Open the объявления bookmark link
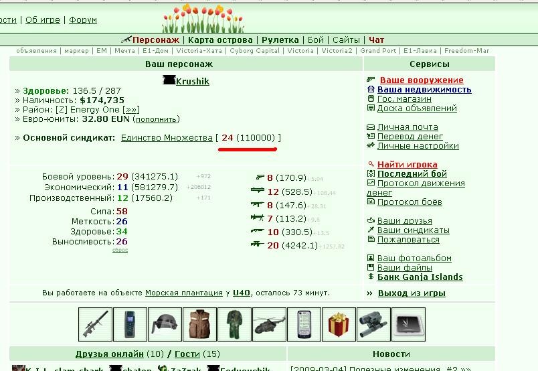Viewport: 538px width, 371px height. click(x=36, y=51)
